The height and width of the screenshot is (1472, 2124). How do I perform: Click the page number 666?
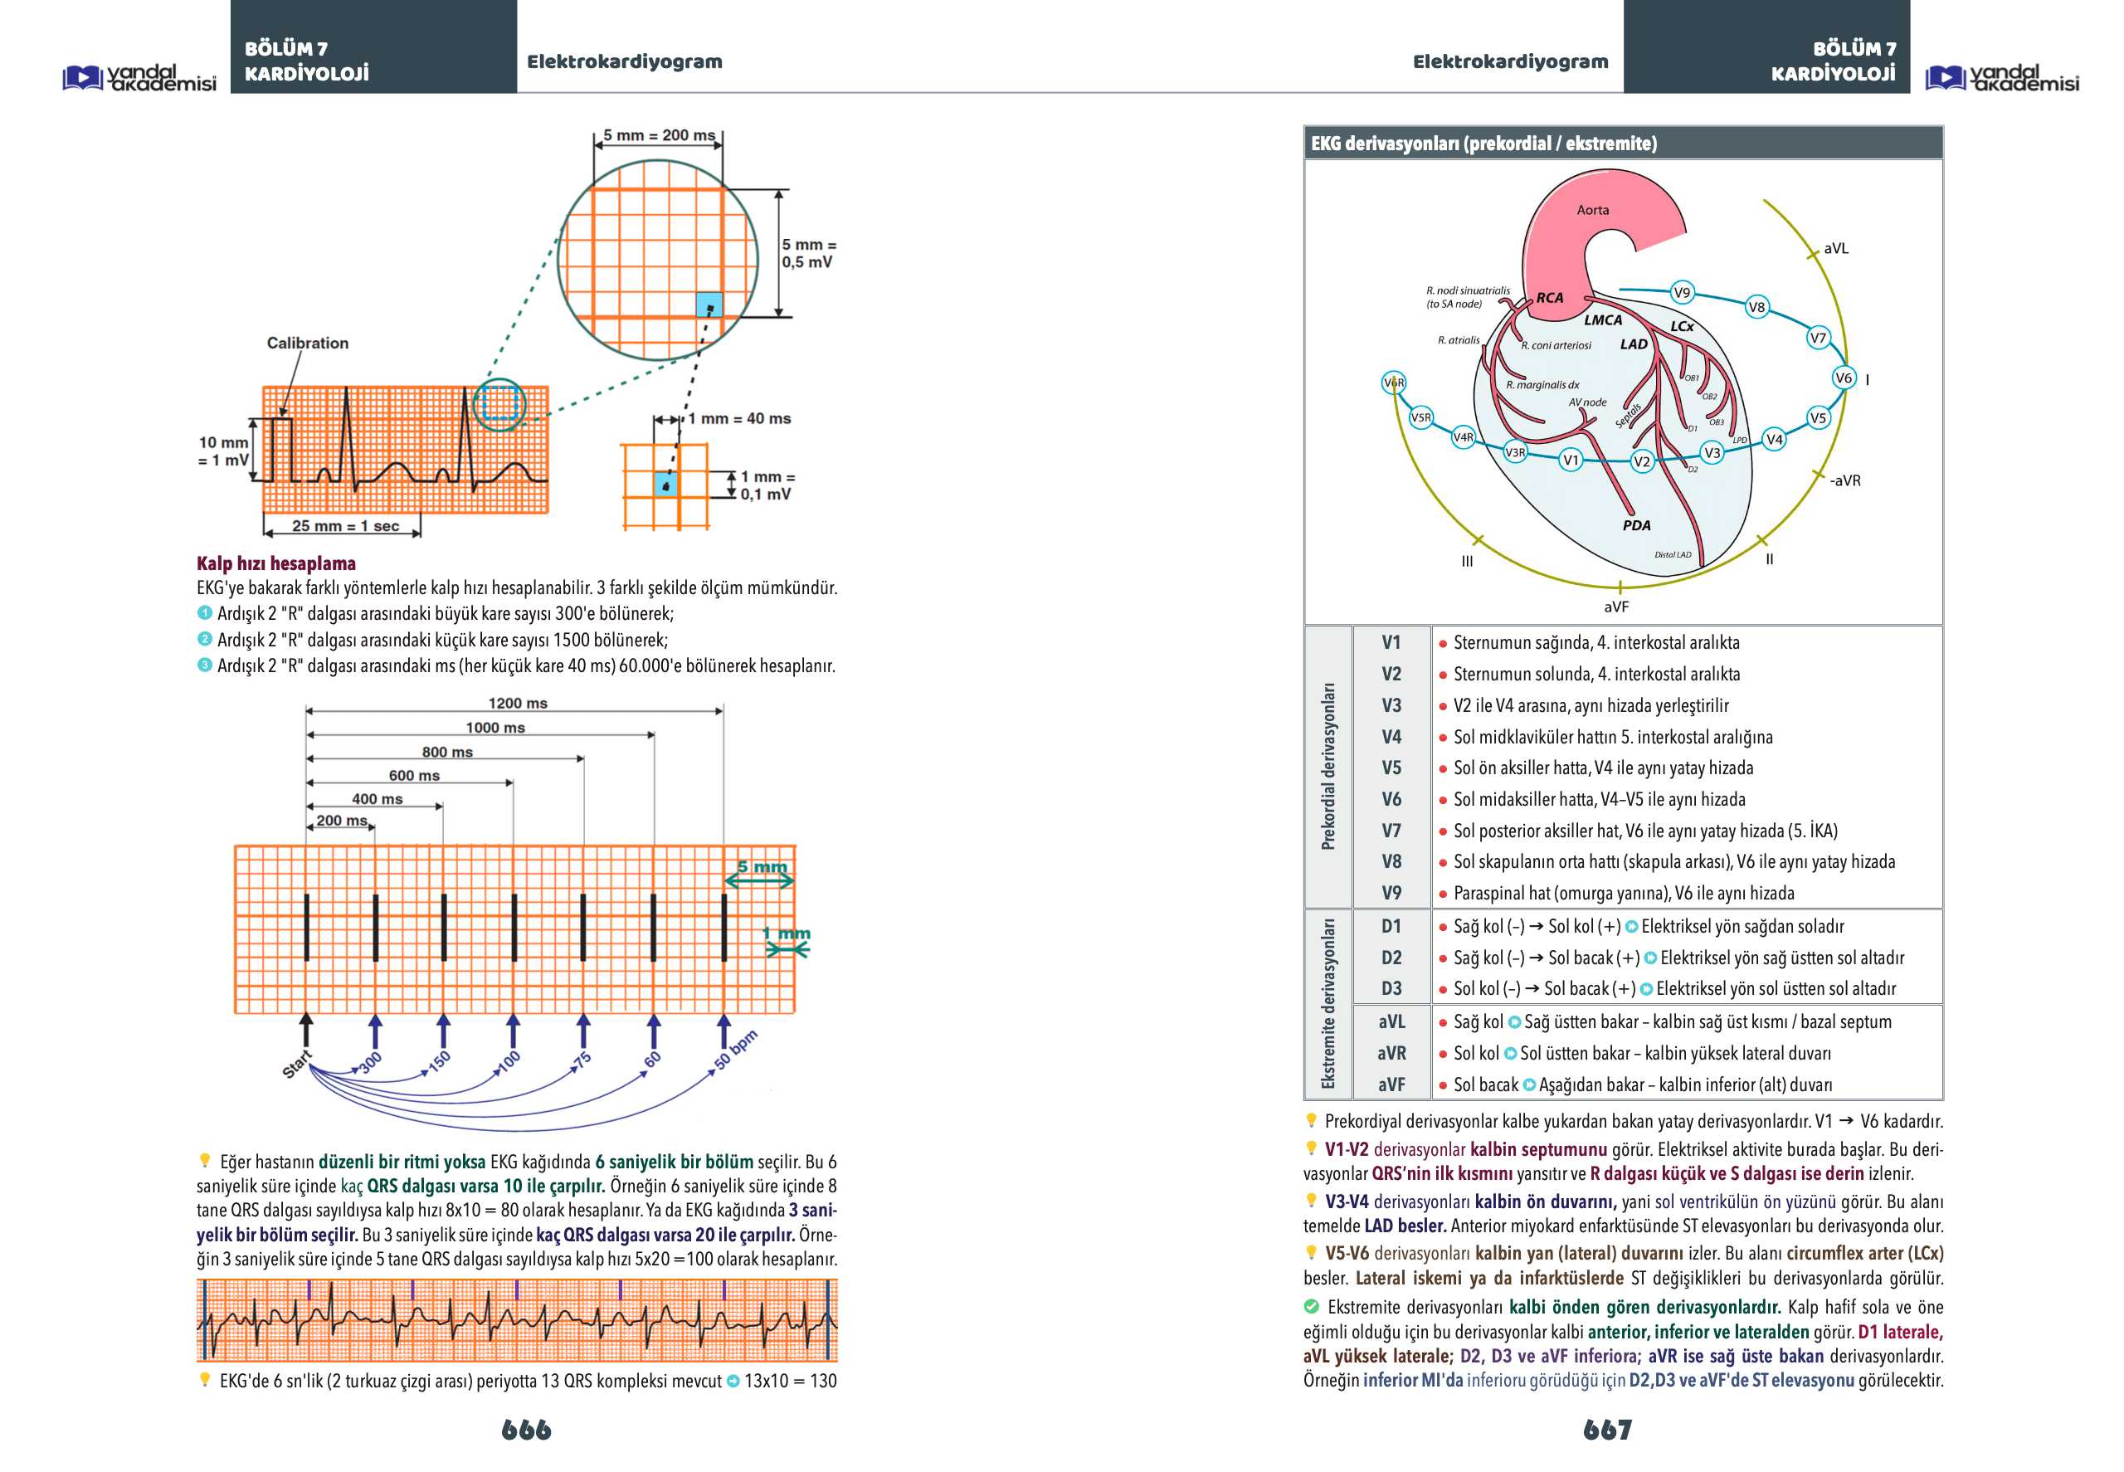(x=526, y=1429)
